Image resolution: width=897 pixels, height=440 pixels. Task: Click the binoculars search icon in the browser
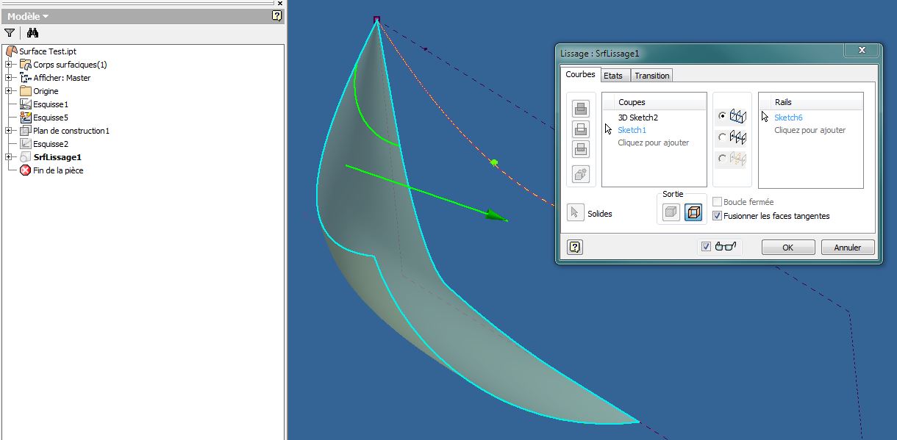pos(32,32)
